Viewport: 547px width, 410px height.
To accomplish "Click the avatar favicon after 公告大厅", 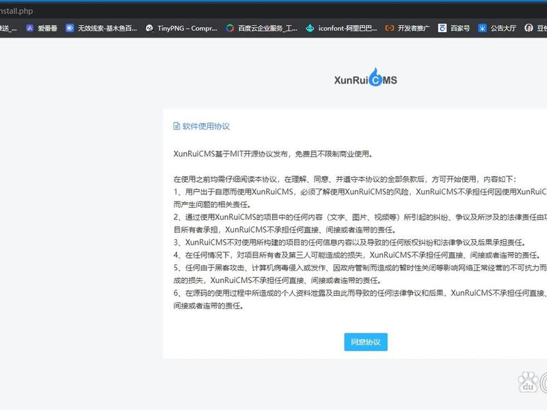I will (x=529, y=28).
